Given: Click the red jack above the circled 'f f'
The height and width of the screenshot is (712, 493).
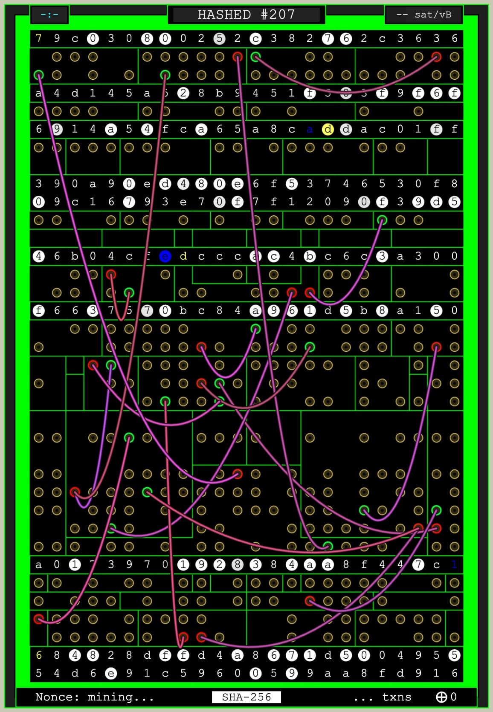Looking at the screenshot, I should tap(183, 637).
